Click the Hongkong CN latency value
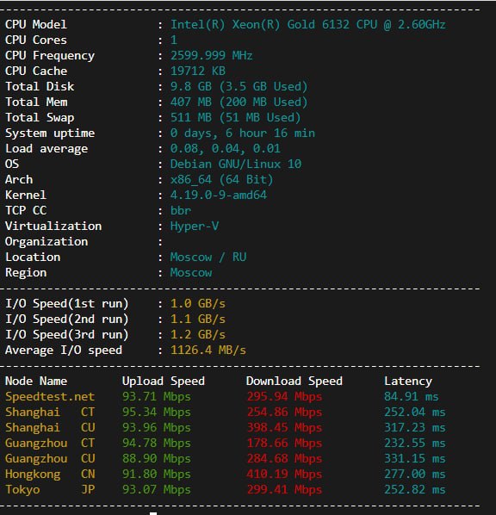496x515 pixels. 415,474
